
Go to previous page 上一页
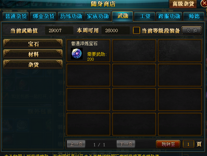point(76,144)
